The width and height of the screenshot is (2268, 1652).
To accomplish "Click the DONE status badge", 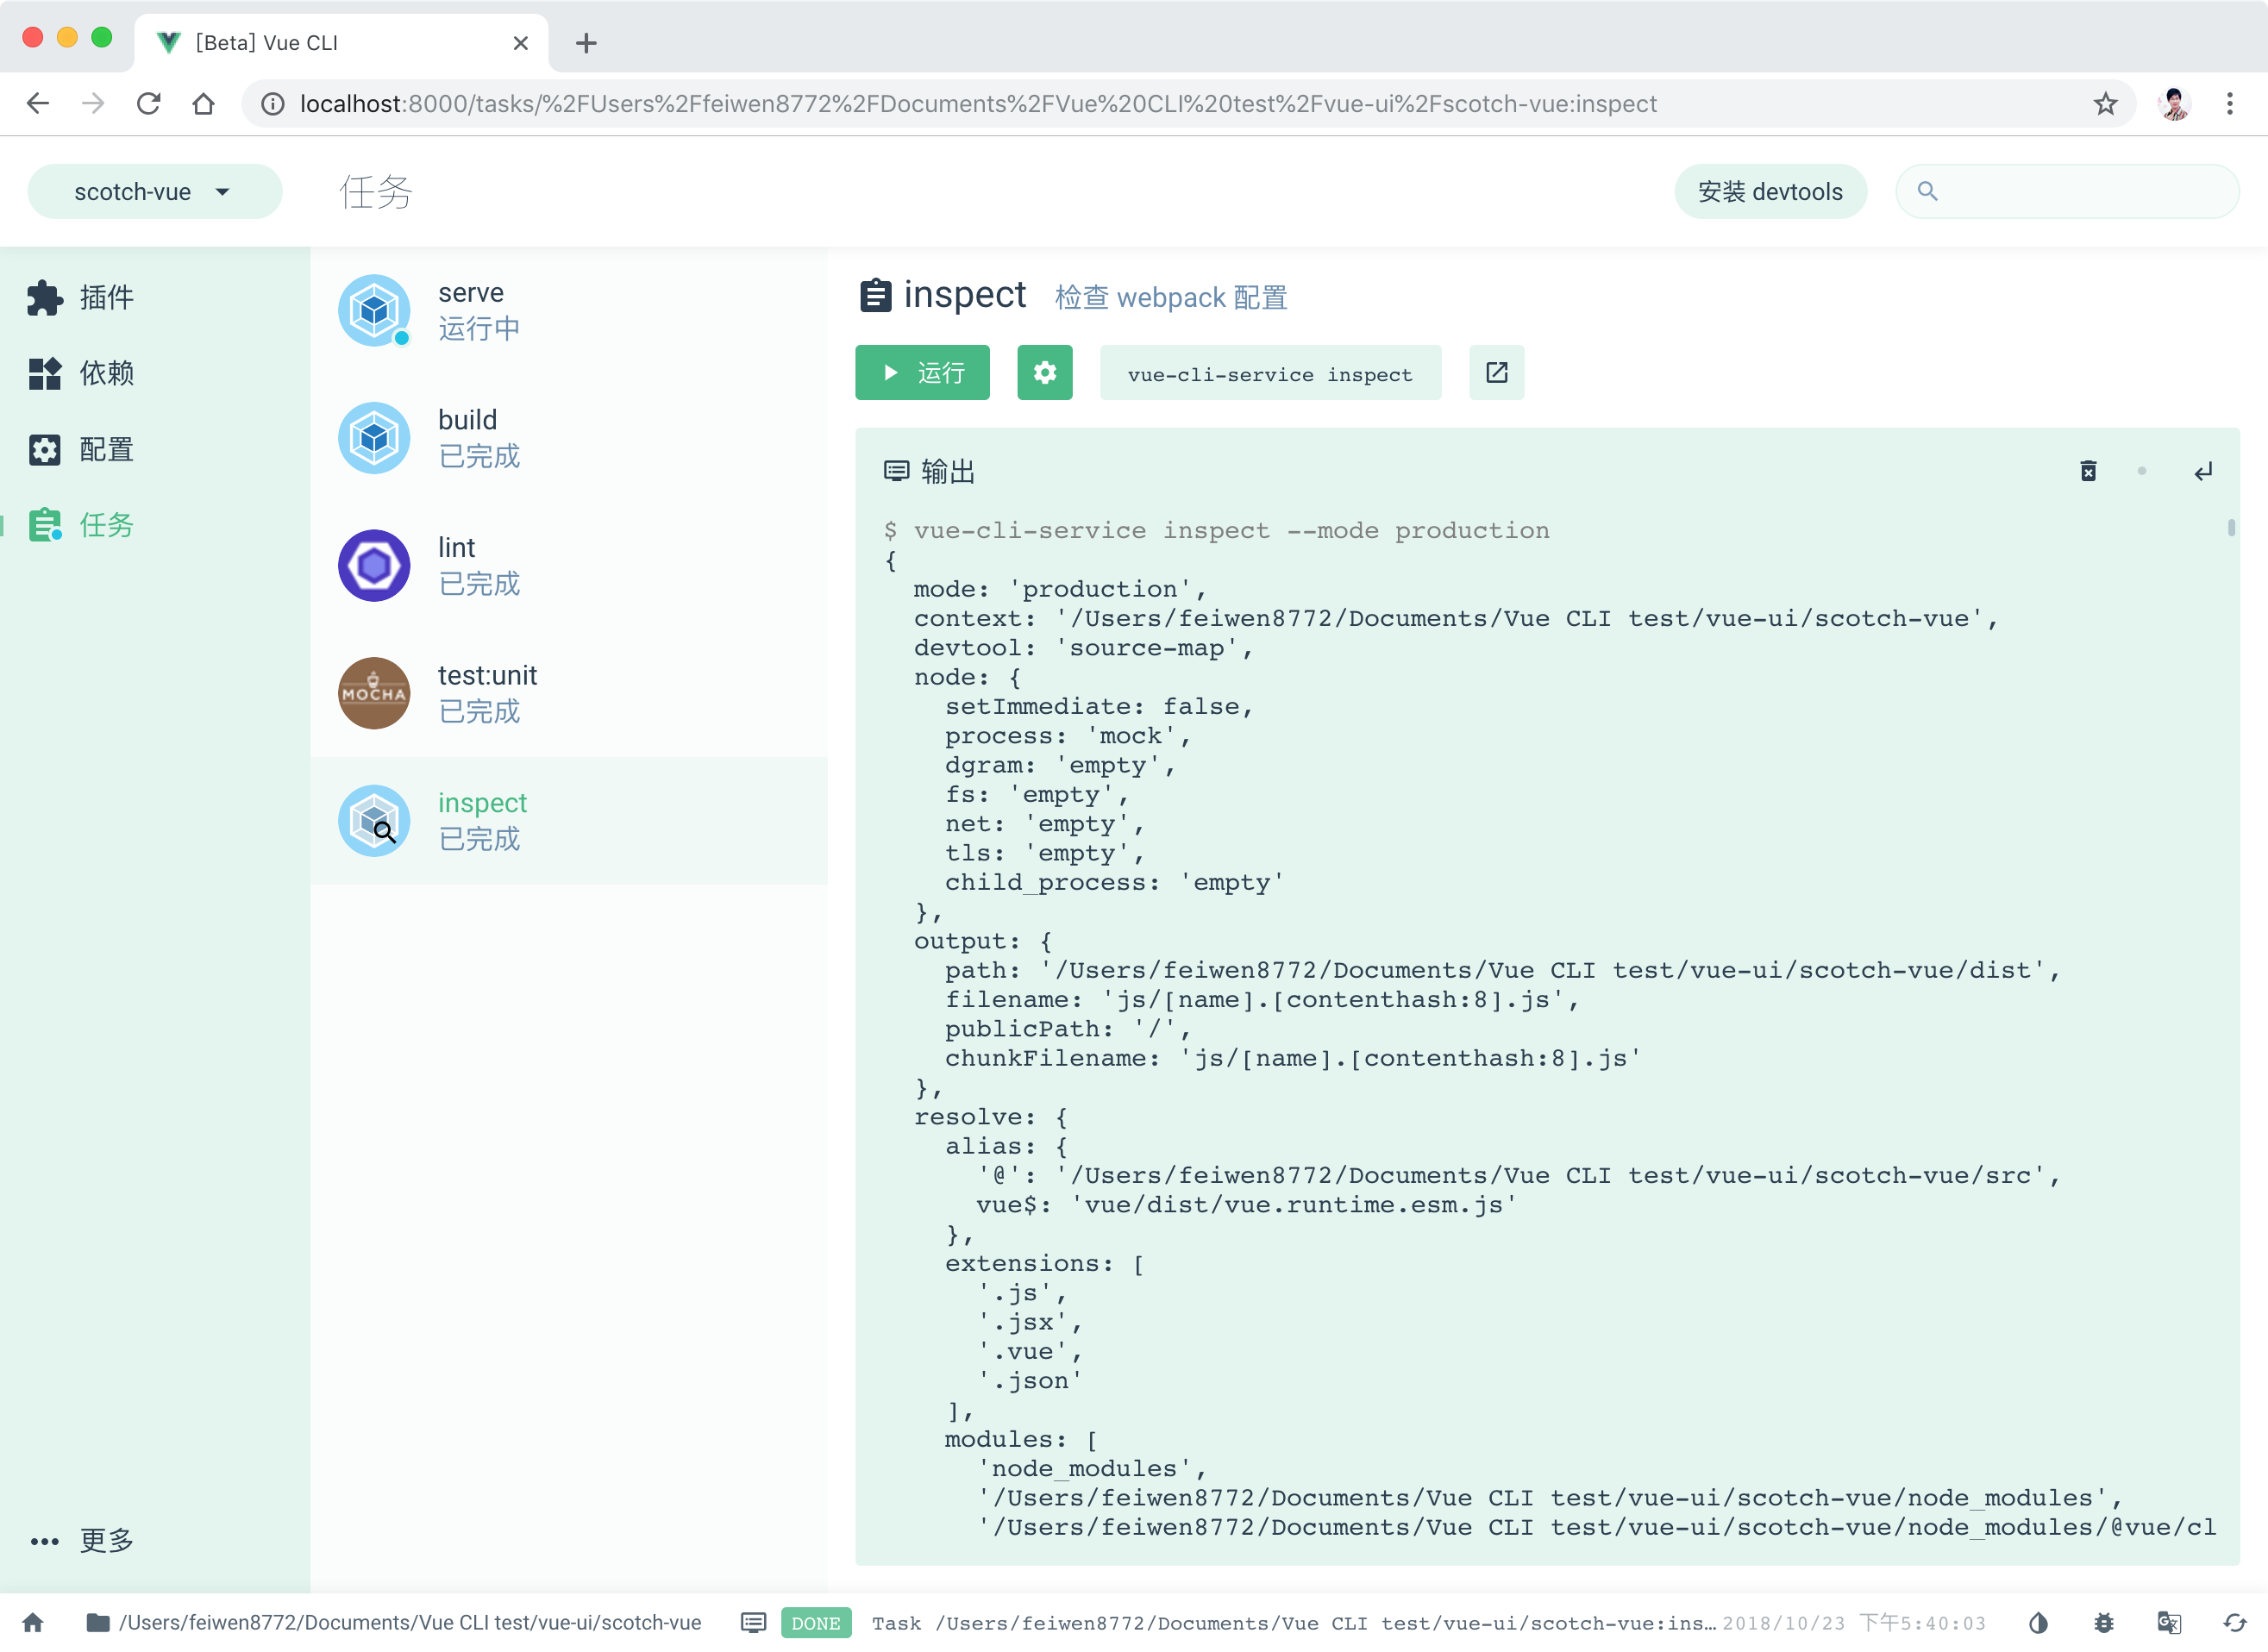I will click(815, 1623).
